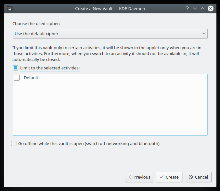This screenshot has width=220, height=191.
Task: Go back with the Previous button label
Action: (142, 177)
